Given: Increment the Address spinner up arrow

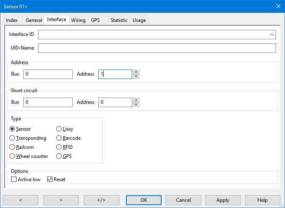Looking at the screenshot, I should pos(136,72).
